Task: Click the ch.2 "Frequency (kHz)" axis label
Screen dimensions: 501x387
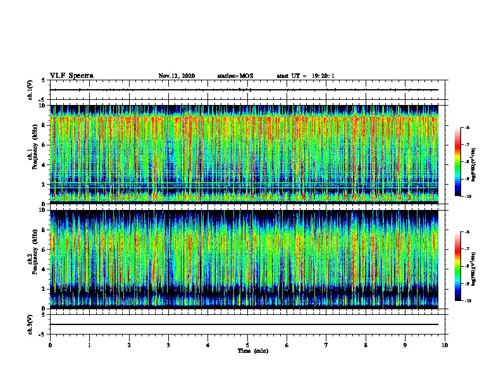Action: (35, 252)
